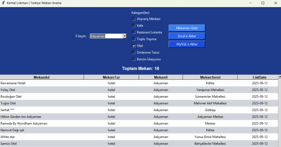The height and width of the screenshot is (147, 281).
Task: Enable the Toplu Taşıma checkbox
Action: tap(134, 39)
